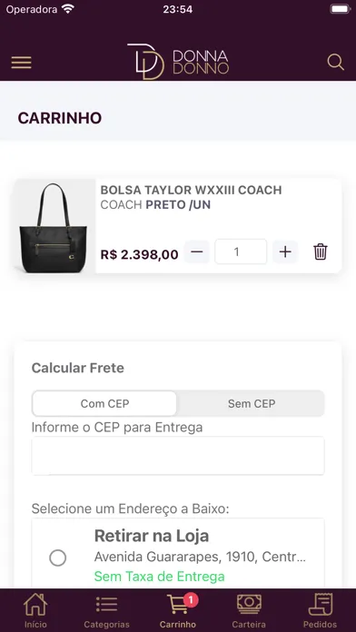The height and width of the screenshot is (632, 356).
Task: Click the CEP para Entrega input field
Action: [178, 456]
